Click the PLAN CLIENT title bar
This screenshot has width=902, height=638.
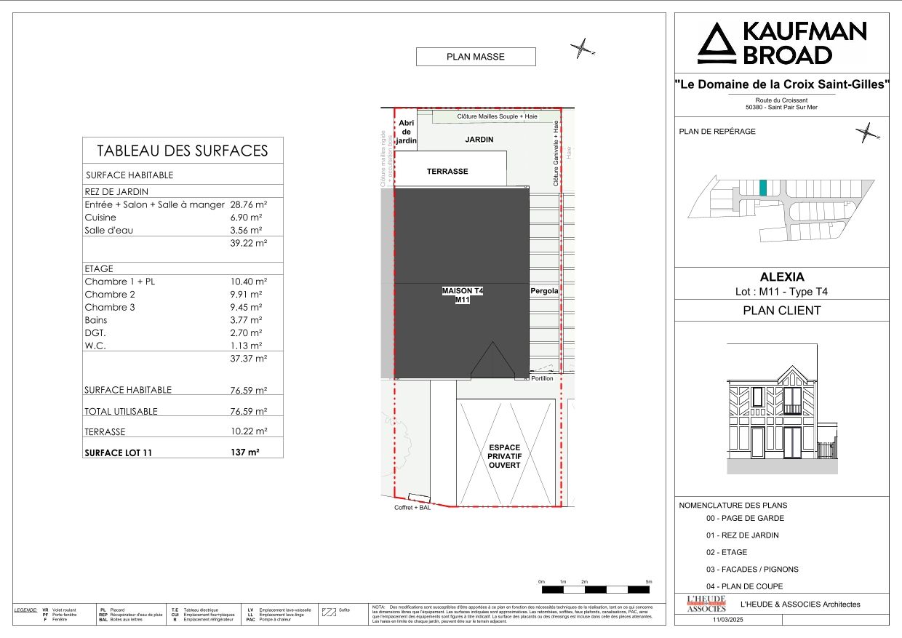[x=781, y=310]
